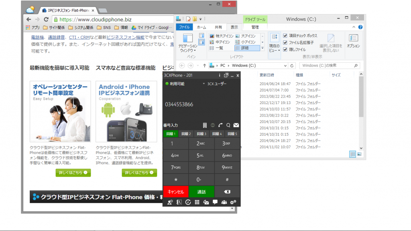The height and width of the screenshot is (231, 411).
Task: Collapse the Explorer ribbon chevron
Action: click(354, 27)
